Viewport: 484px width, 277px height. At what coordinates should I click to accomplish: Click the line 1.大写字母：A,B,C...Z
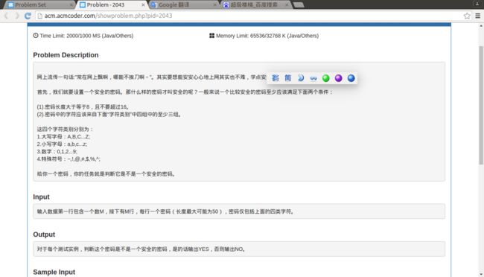tap(63, 137)
